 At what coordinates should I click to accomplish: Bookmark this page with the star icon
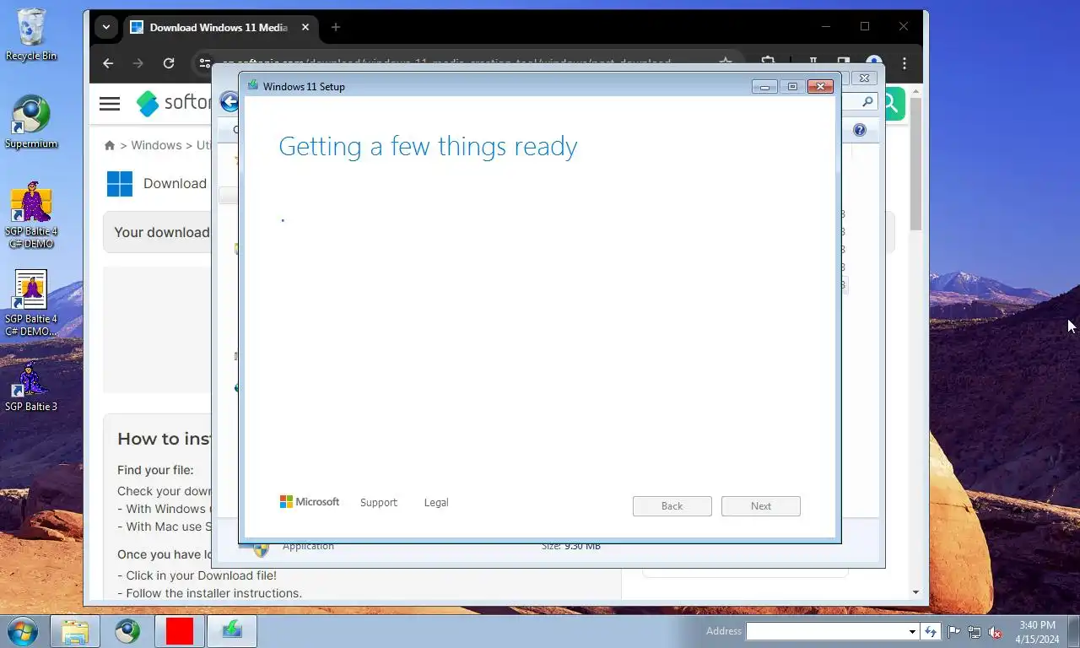[x=725, y=62]
